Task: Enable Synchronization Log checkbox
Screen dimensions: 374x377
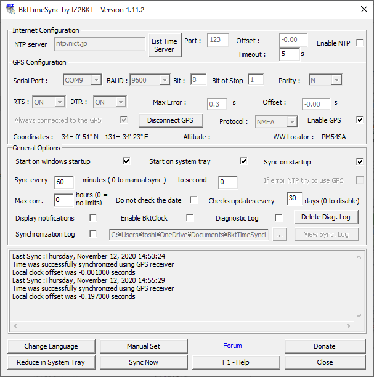Action: pos(93,233)
